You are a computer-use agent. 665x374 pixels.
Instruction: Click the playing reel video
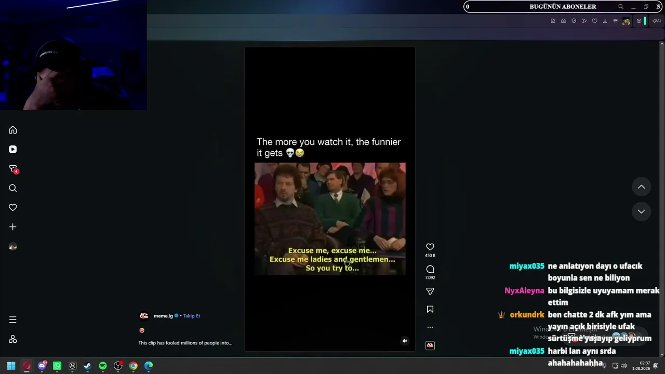tap(330, 199)
